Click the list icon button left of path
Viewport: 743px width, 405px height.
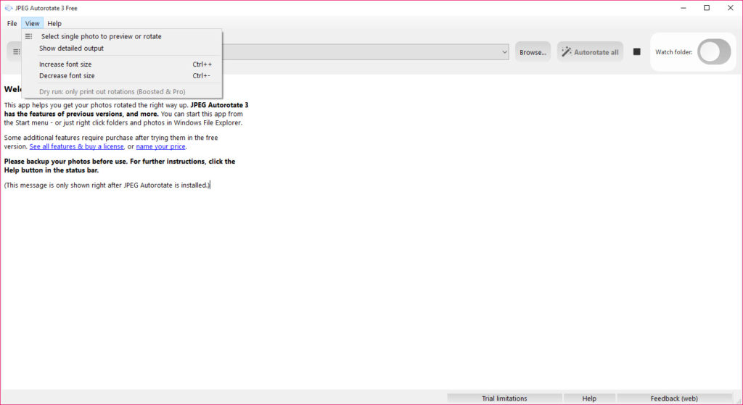(x=16, y=51)
